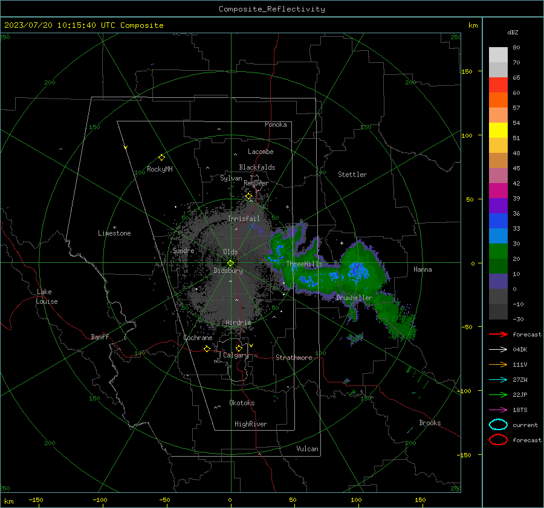Image resolution: width=544 pixels, height=508 pixels.
Task: Click the Stettler city label
Action: tap(352, 175)
